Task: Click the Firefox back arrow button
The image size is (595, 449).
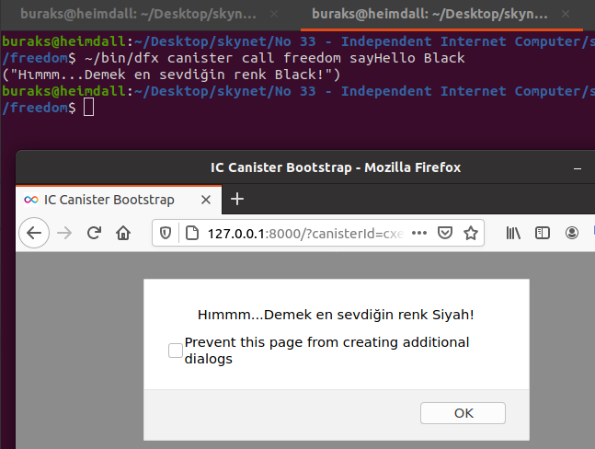Action: [x=34, y=233]
